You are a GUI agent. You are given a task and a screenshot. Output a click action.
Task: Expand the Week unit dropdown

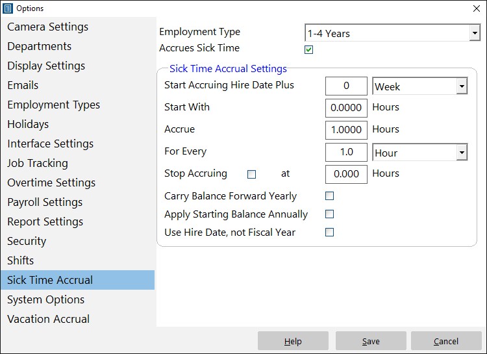420,86
